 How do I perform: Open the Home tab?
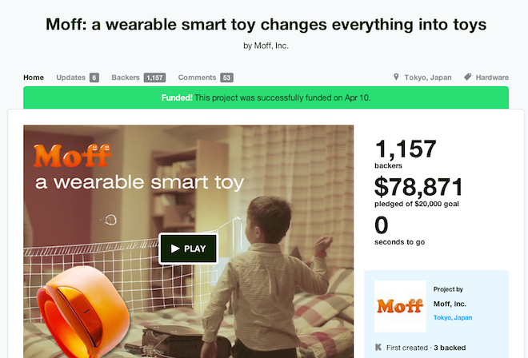point(34,78)
